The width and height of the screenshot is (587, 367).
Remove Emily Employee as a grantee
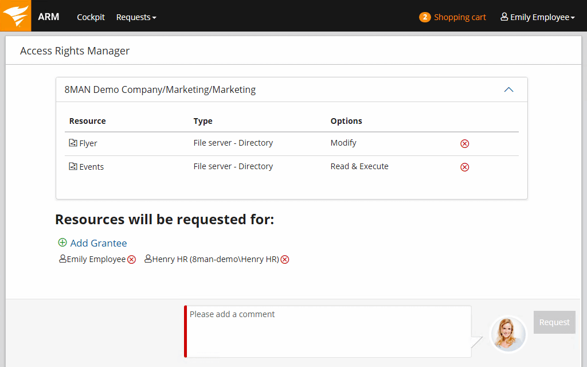(132, 259)
